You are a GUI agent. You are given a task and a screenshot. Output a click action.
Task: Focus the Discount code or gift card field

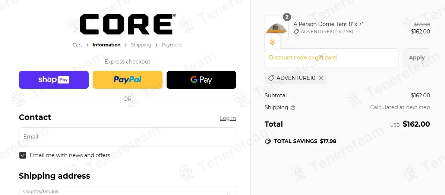point(331,58)
